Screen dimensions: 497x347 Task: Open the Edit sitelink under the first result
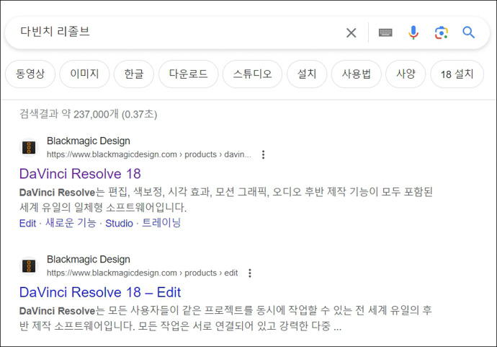[x=27, y=223]
